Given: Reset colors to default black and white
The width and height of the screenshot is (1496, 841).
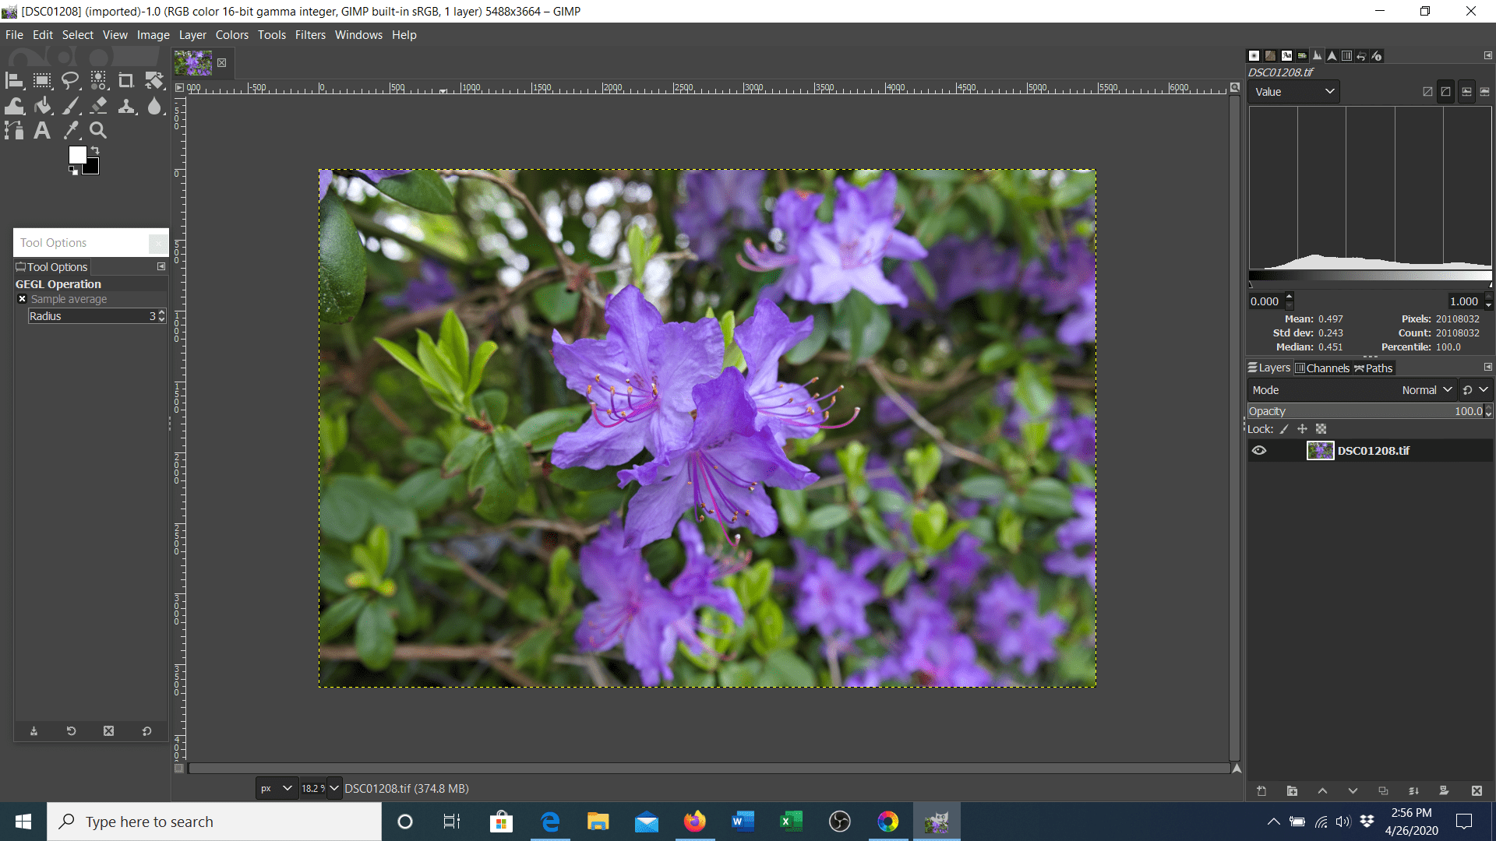Looking at the screenshot, I should click(x=73, y=171).
